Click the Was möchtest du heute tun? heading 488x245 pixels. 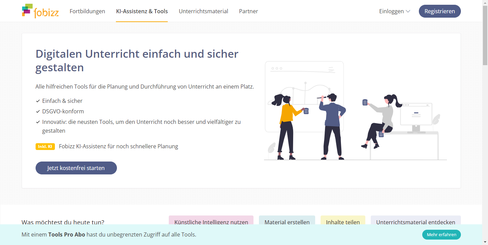[x=63, y=222]
